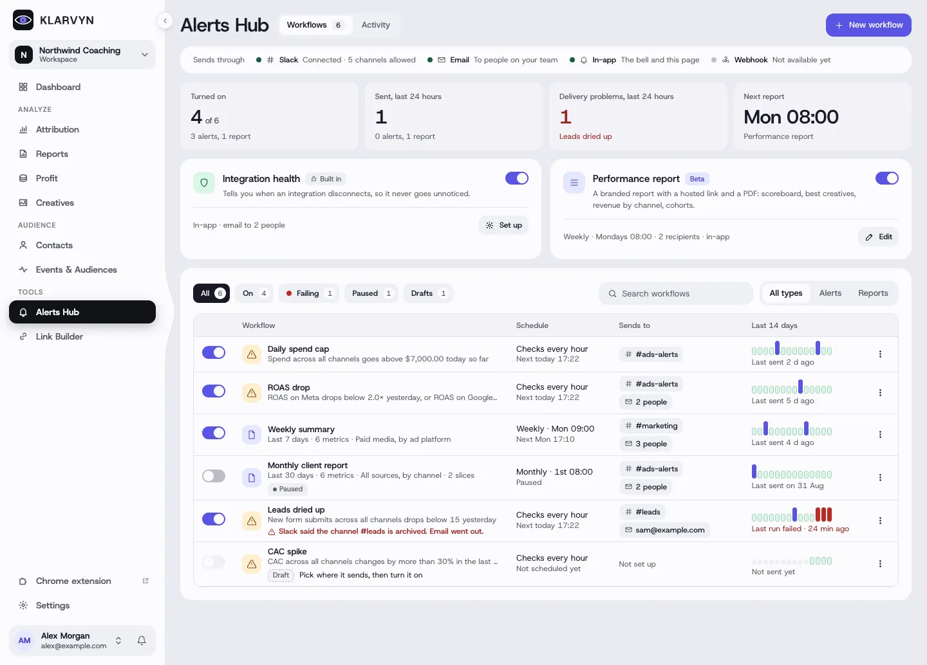
Task: Show Paused workflows filter
Action: pyautogui.click(x=371, y=293)
